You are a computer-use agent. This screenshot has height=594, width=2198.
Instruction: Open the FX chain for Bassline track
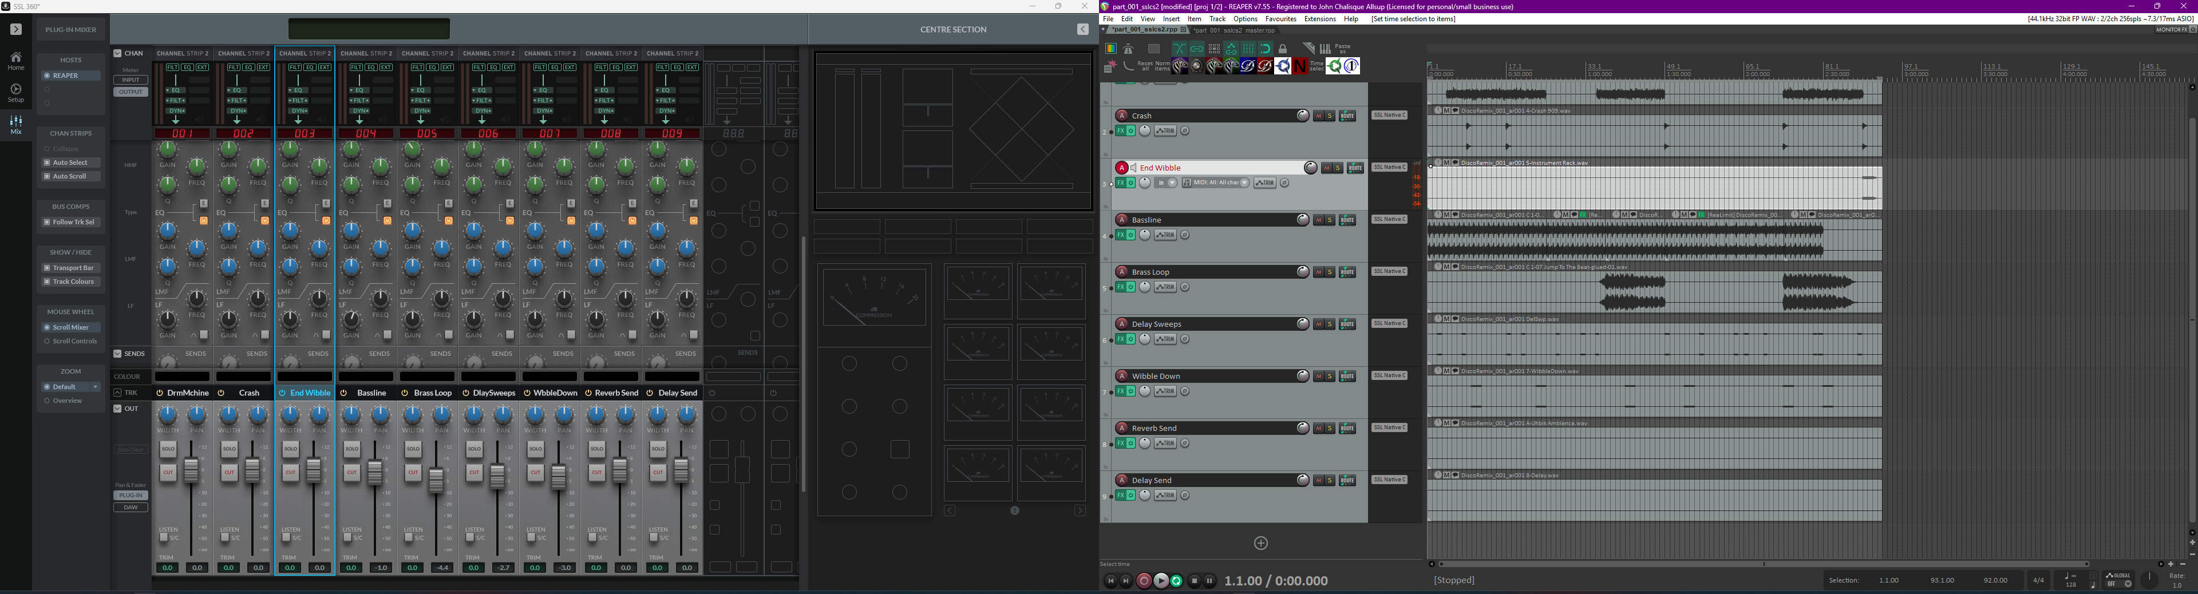(1120, 236)
